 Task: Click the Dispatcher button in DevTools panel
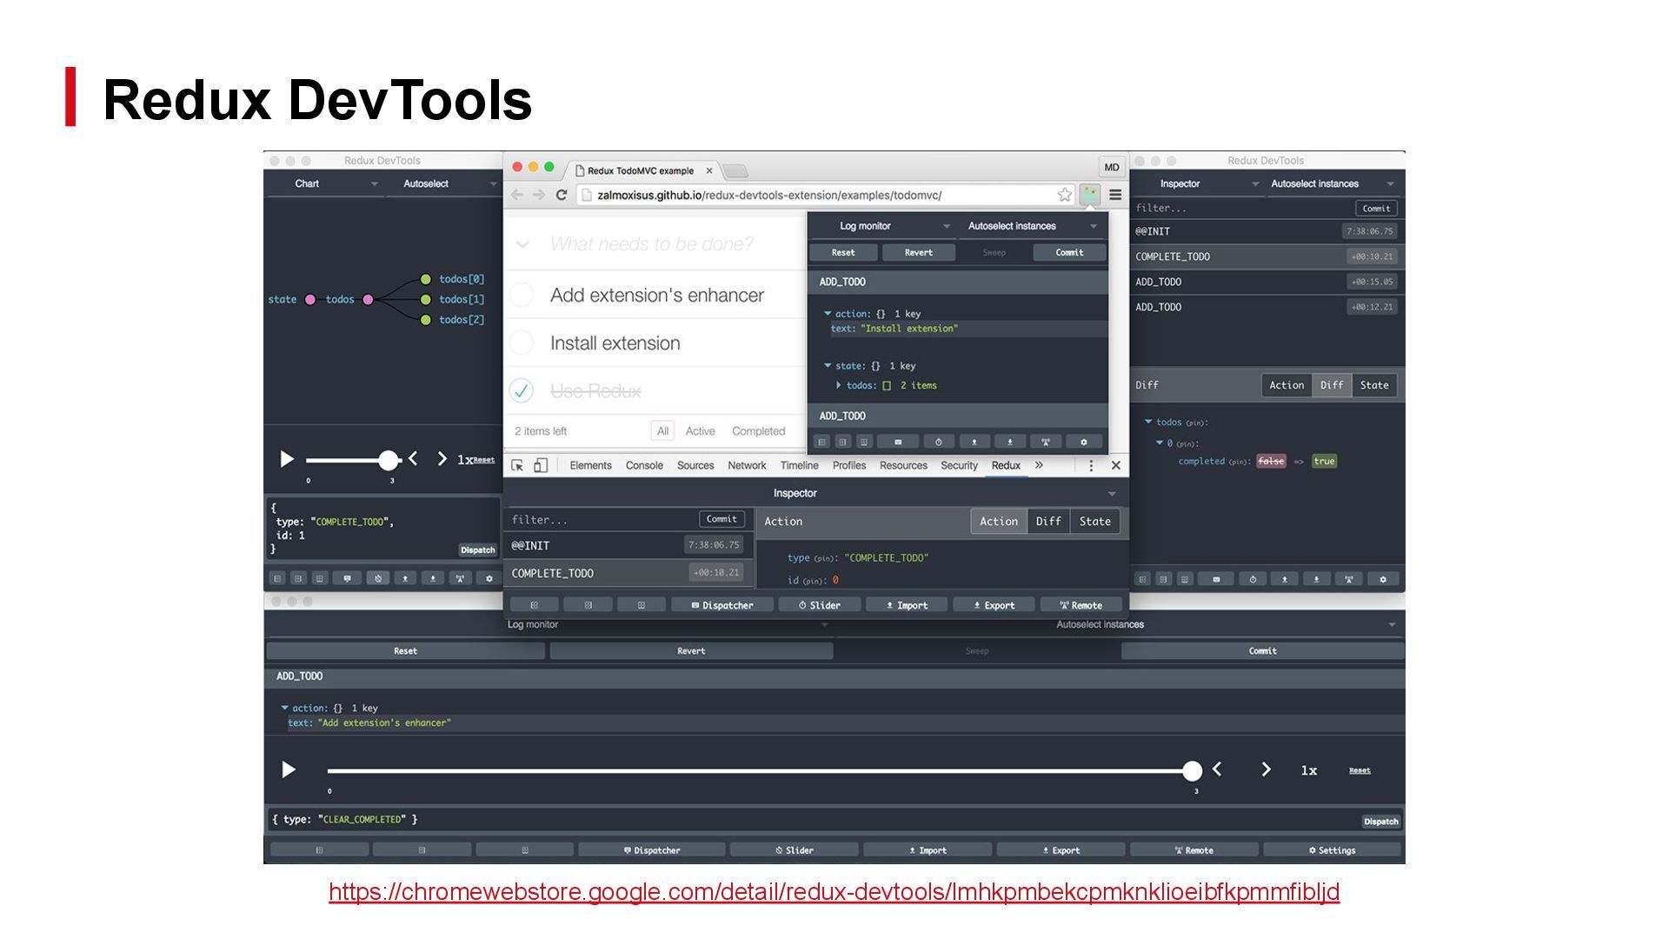(x=722, y=605)
